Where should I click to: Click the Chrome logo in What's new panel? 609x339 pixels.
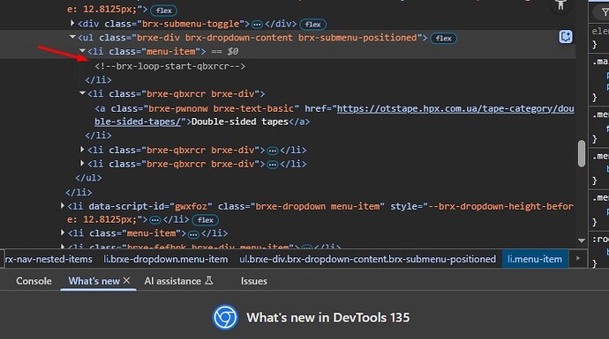click(225, 317)
